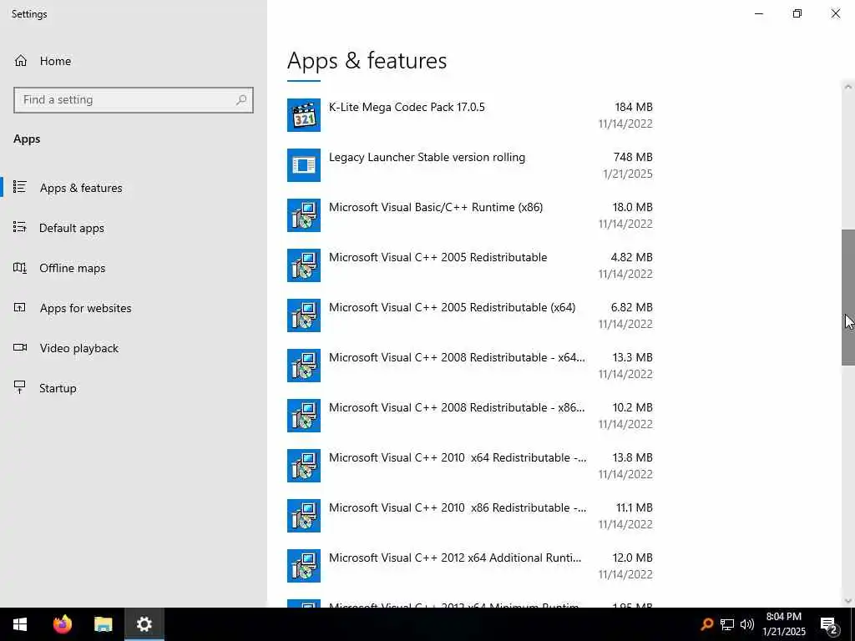Click the Visual C++ 2008 Redistributable x64 icon
The image size is (855, 641).
click(x=304, y=366)
